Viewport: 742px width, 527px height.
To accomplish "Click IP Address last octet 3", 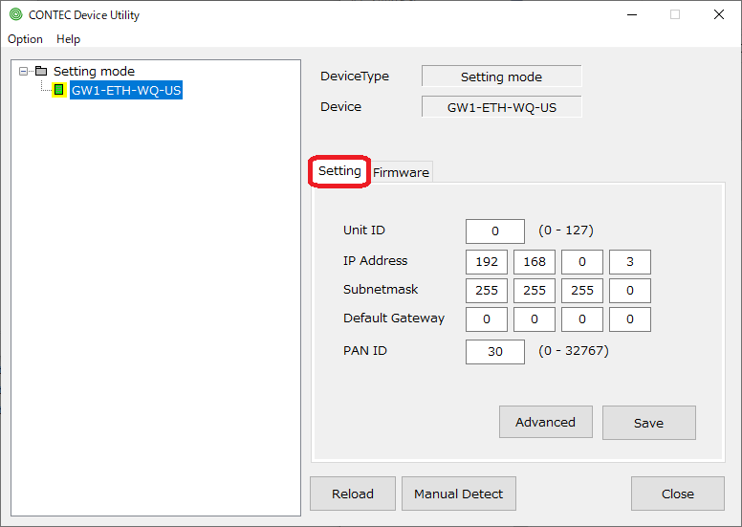I will [x=630, y=262].
